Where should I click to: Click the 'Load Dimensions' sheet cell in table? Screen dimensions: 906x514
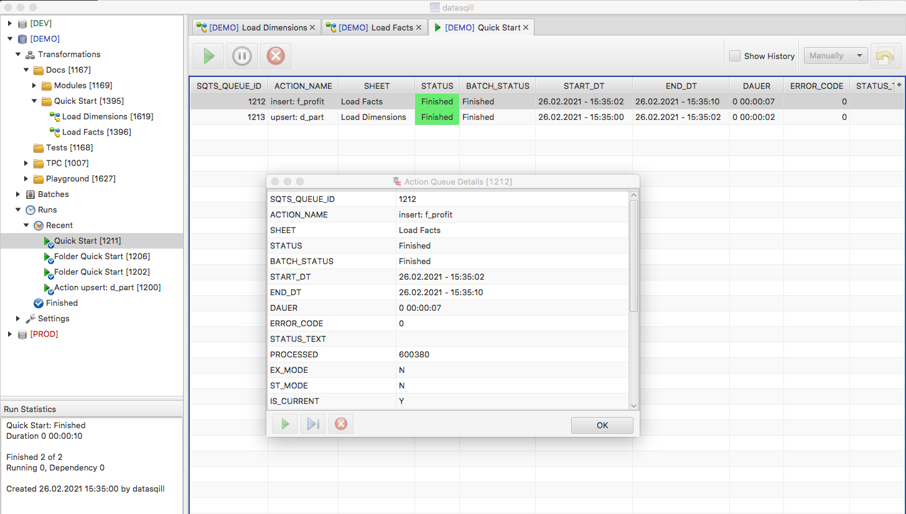coord(376,117)
